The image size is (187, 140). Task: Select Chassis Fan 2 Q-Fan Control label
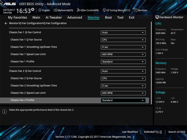click(25, 71)
